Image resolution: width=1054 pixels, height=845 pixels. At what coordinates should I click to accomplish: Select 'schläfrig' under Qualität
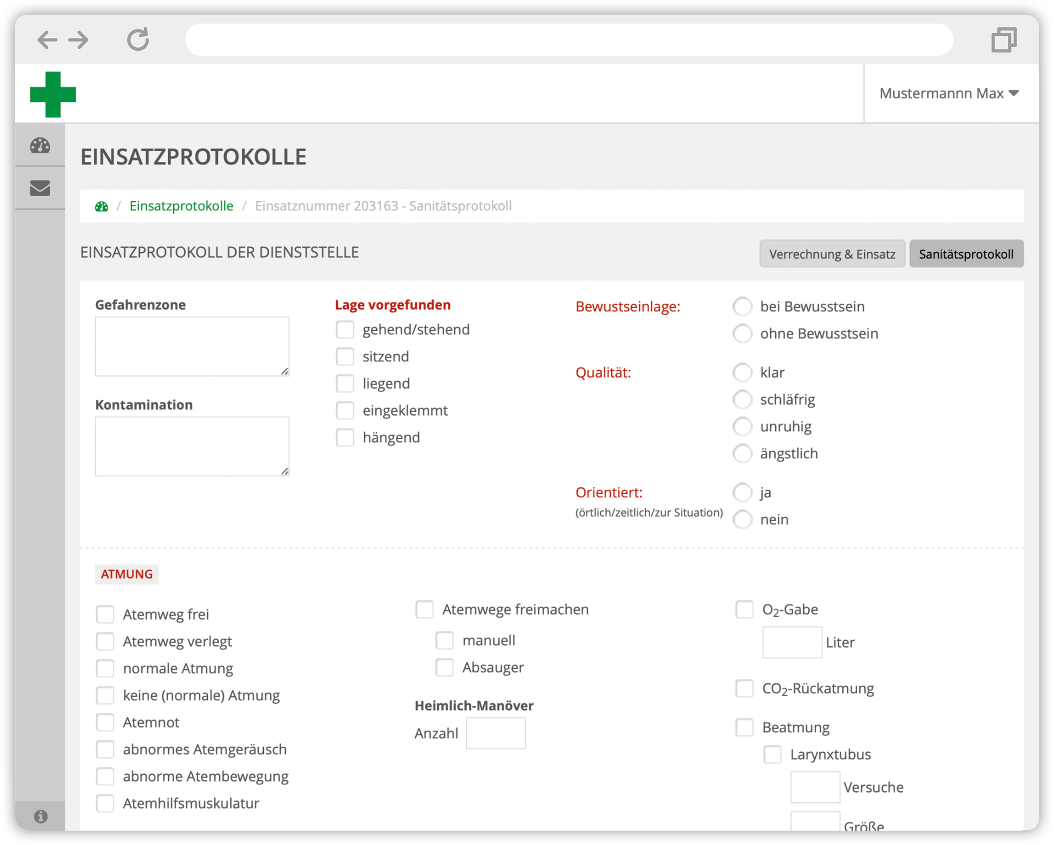coord(742,399)
